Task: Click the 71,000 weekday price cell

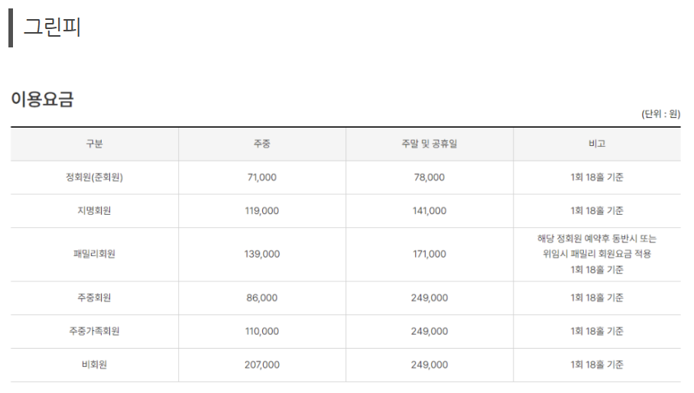Action: click(262, 177)
